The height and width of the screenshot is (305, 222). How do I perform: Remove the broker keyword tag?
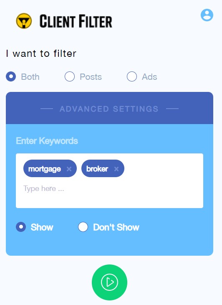click(x=116, y=169)
